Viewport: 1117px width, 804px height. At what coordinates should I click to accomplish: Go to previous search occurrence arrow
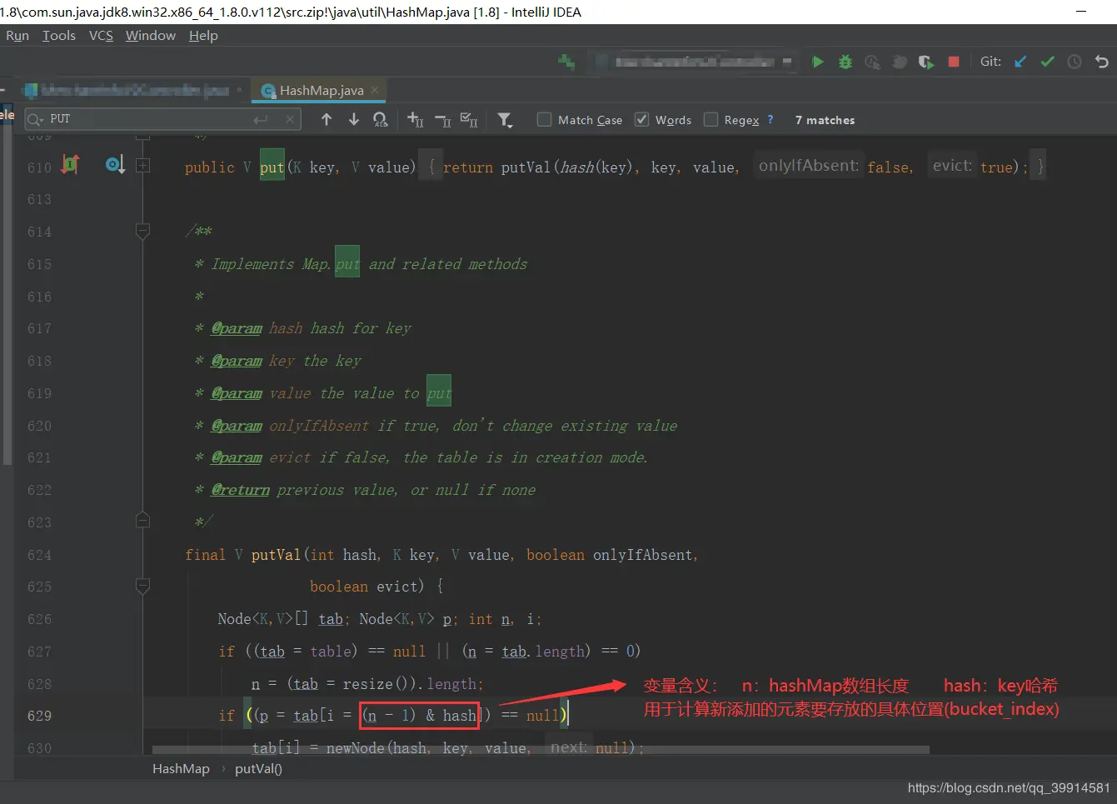click(x=327, y=120)
